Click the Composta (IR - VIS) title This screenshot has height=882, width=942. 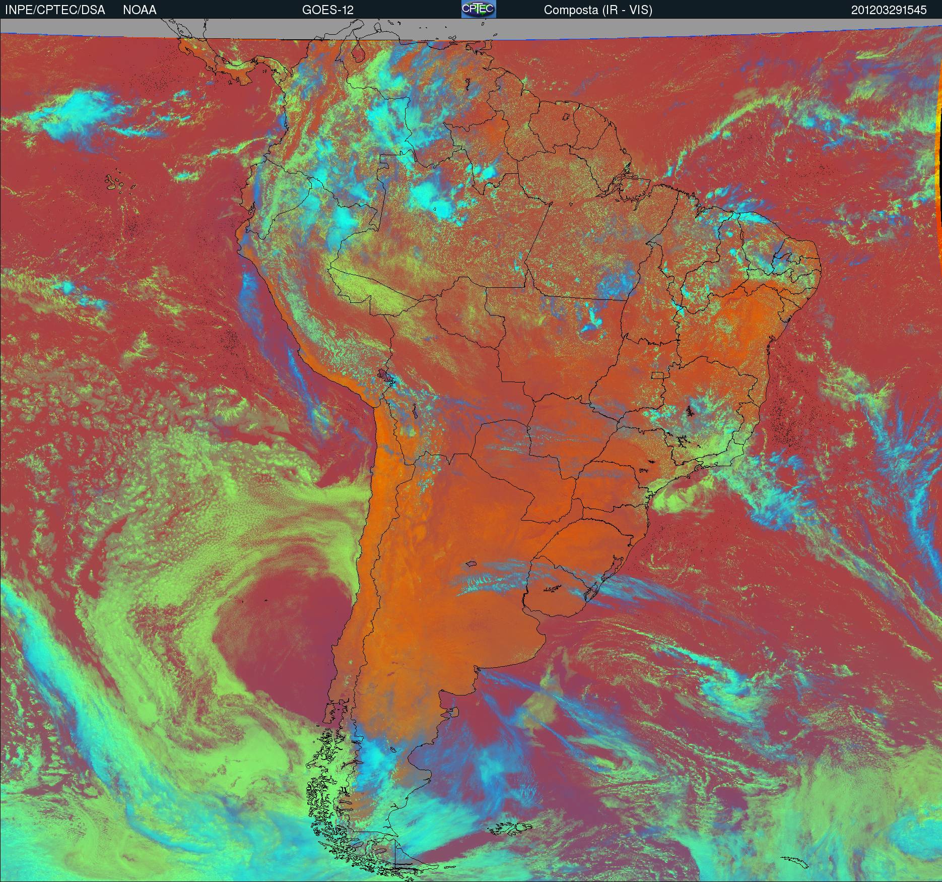598,10
